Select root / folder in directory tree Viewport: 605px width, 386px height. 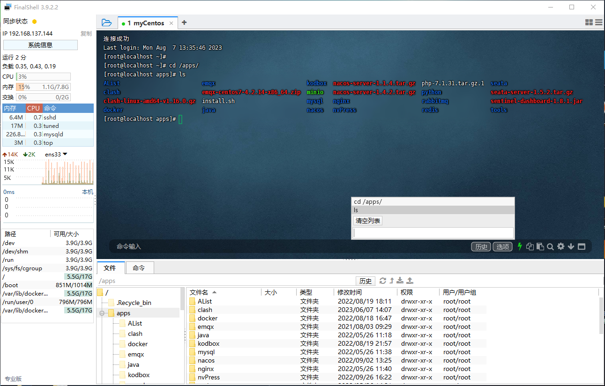(x=102, y=292)
